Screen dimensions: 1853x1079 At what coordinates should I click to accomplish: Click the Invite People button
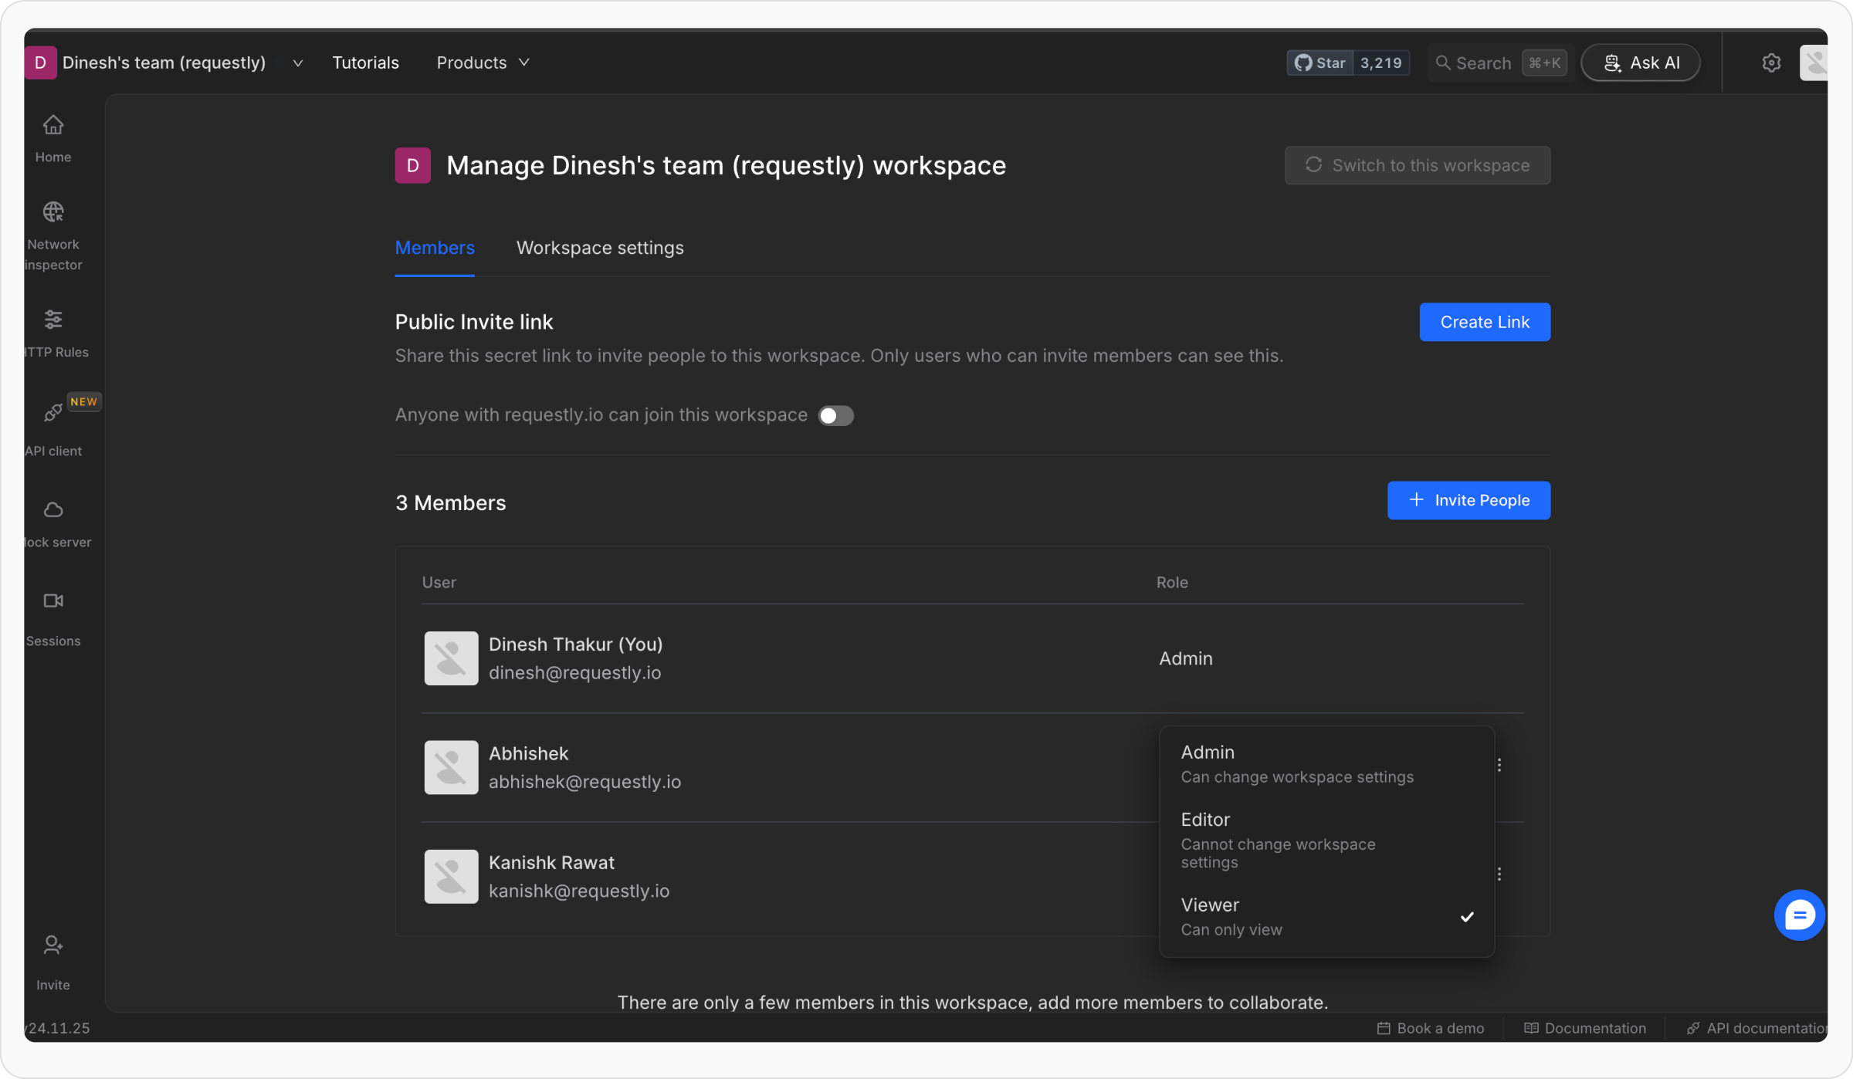click(x=1468, y=500)
